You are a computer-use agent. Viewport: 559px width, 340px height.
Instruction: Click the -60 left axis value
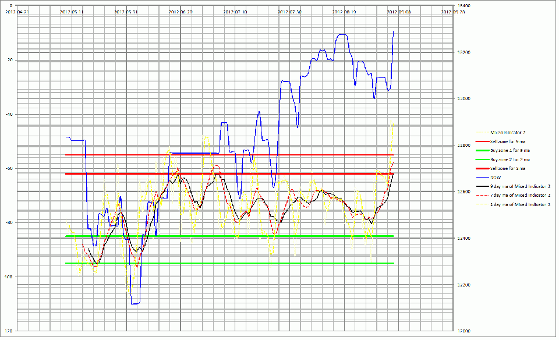click(9, 168)
